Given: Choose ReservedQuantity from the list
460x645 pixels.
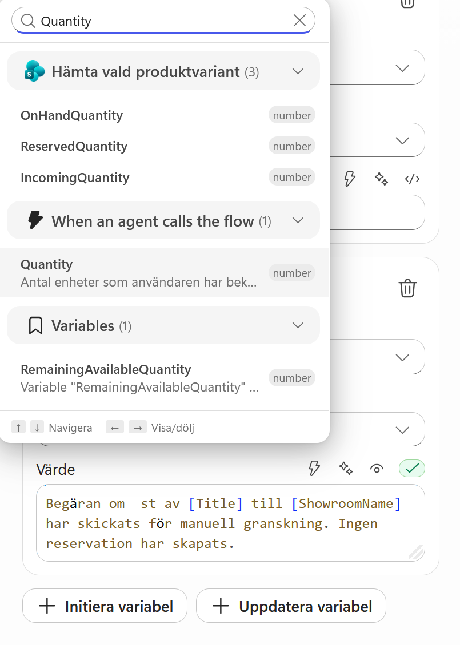Looking at the screenshot, I should point(165,146).
